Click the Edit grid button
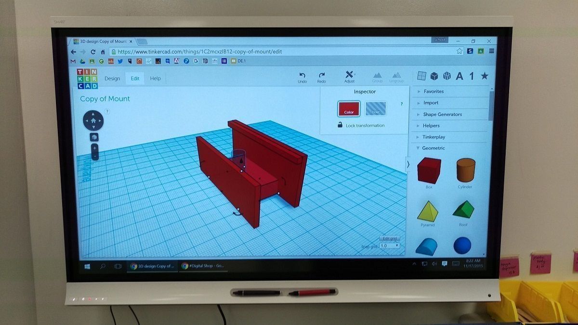Viewport: 578px width, 325px height. pos(390,238)
